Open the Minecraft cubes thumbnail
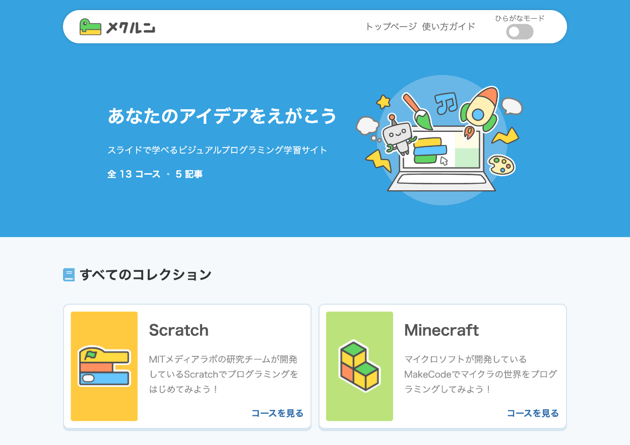This screenshot has width=630, height=445. (x=359, y=366)
